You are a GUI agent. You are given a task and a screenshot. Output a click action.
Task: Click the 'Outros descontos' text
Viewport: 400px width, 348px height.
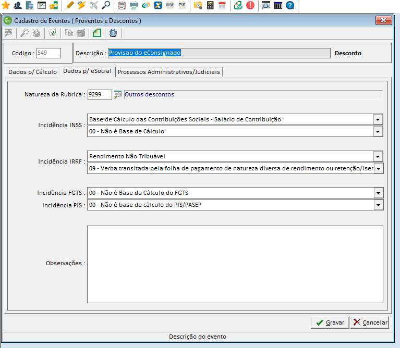tap(149, 94)
